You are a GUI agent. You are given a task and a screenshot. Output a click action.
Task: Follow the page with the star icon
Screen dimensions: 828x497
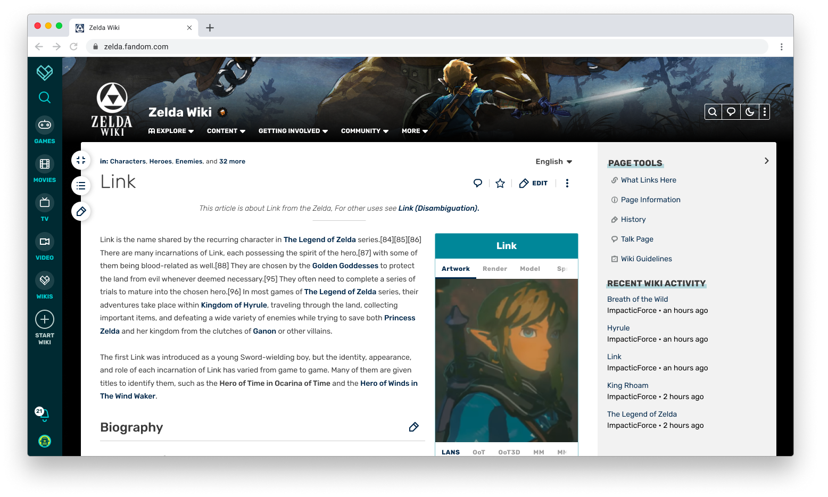[x=500, y=183]
